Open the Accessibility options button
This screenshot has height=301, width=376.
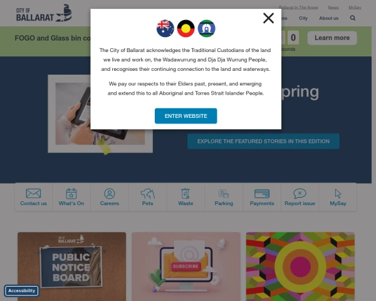tap(21, 291)
